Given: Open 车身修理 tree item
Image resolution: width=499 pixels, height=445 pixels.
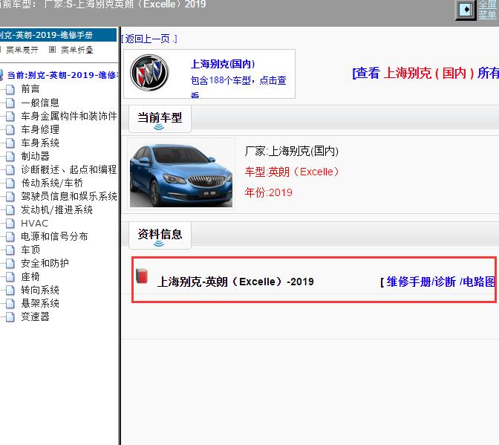Looking at the screenshot, I should coord(40,129).
